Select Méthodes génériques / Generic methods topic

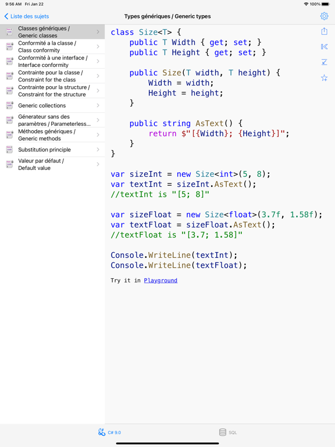[52, 135]
